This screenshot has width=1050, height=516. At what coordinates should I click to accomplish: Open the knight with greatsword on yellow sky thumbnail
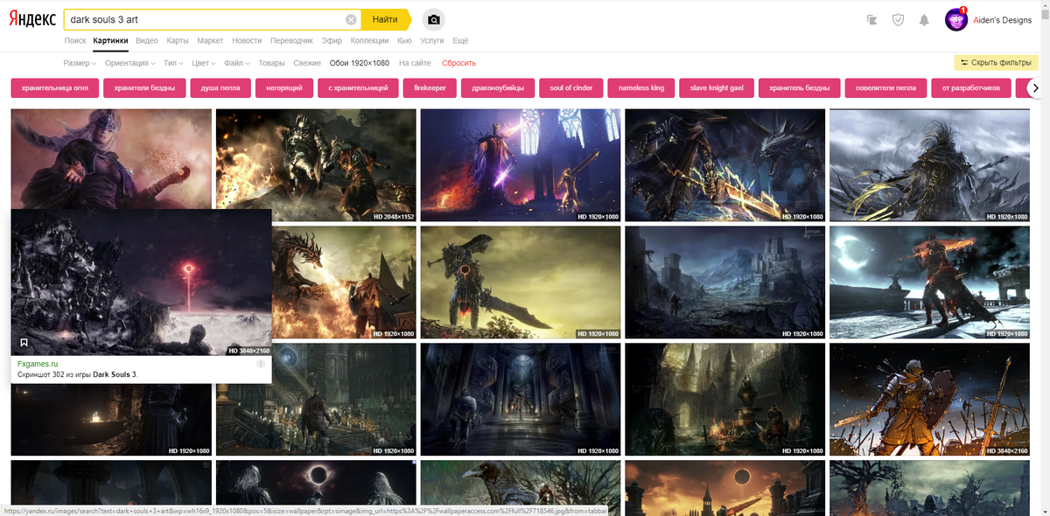(521, 282)
